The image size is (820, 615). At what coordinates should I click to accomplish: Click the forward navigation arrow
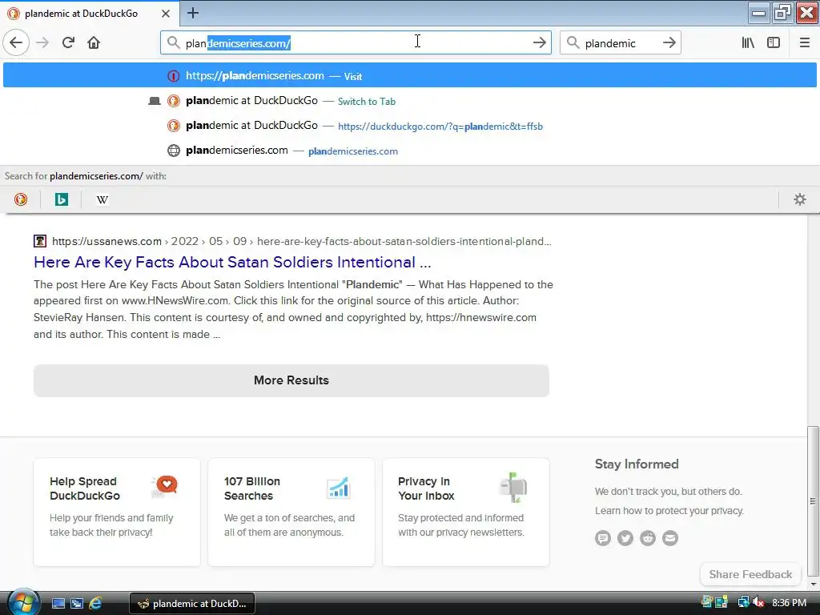[42, 42]
